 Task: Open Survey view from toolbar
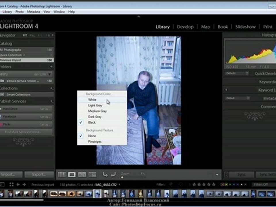pos(92,175)
